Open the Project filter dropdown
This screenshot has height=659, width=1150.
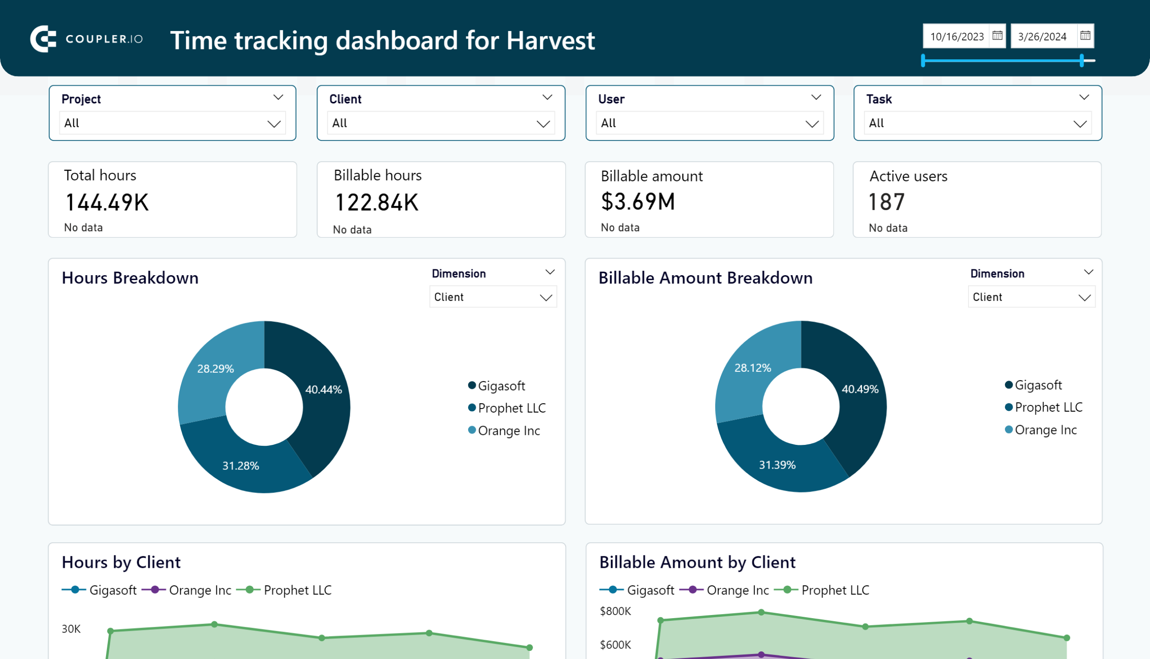172,123
